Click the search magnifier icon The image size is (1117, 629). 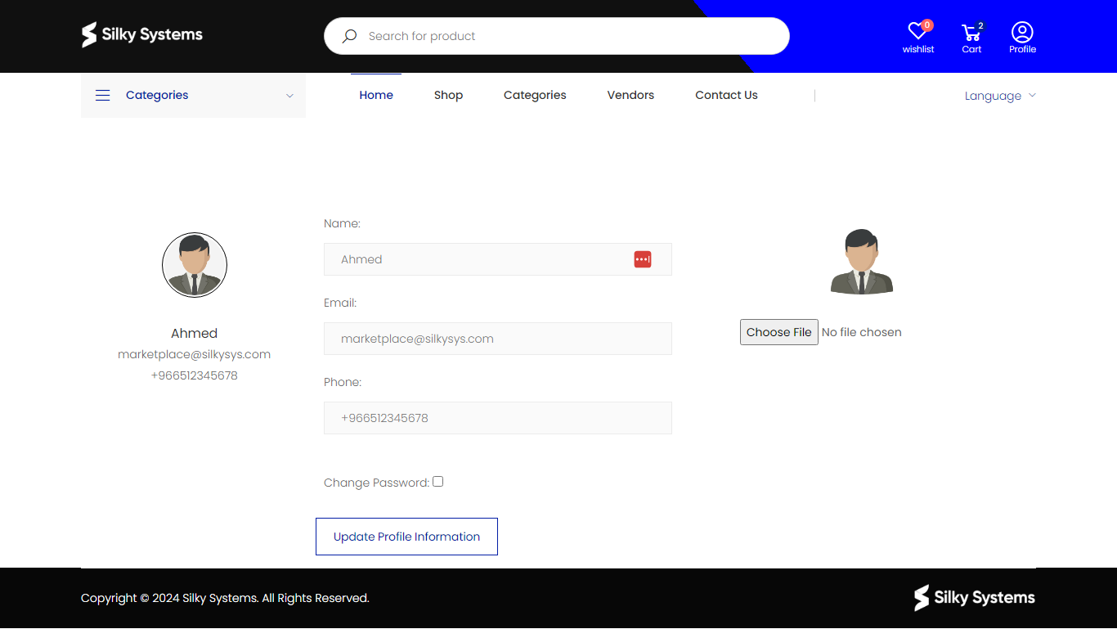point(349,36)
